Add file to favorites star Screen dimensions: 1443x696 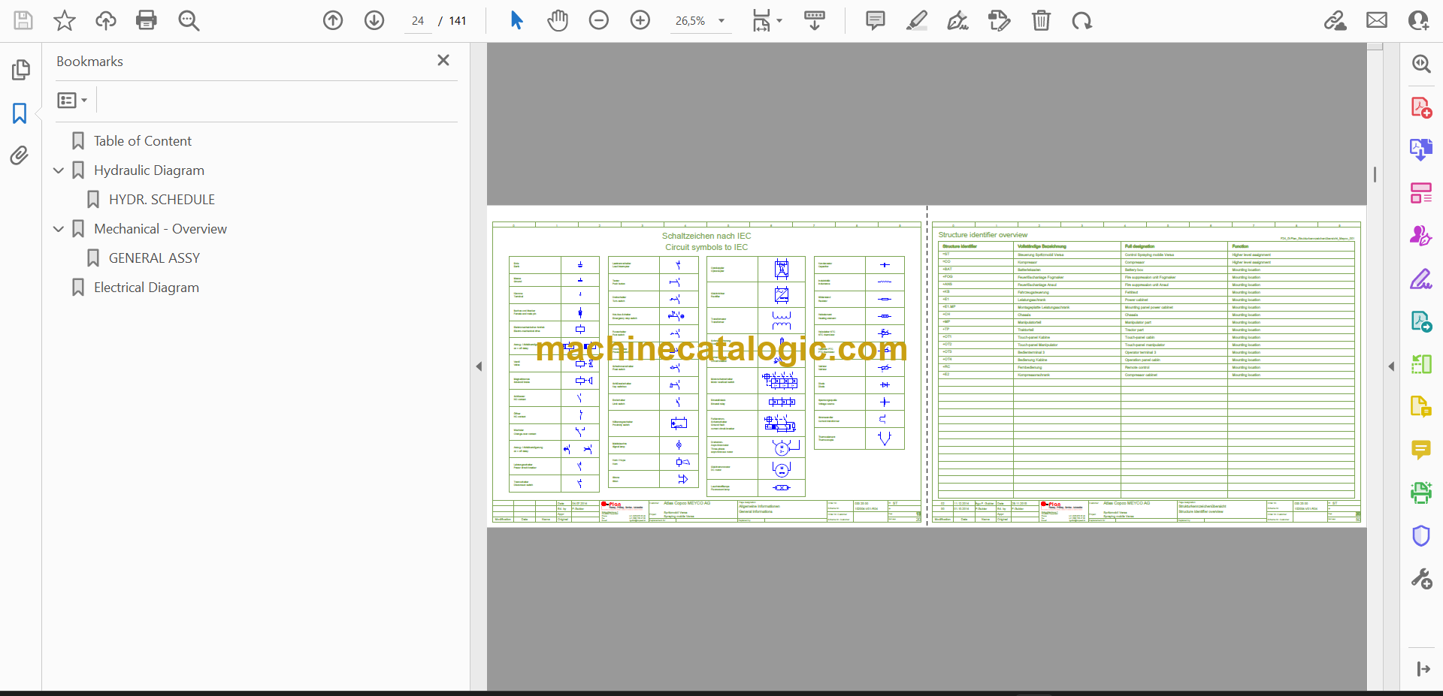pos(65,20)
